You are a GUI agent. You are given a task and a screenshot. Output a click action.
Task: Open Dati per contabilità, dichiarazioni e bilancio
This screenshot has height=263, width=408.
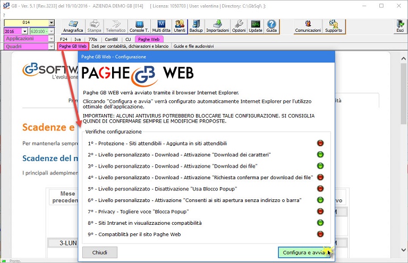[x=130, y=46]
